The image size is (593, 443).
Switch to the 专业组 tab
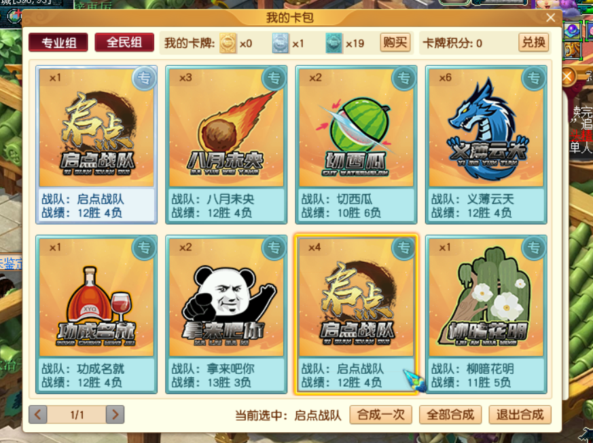tap(58, 42)
